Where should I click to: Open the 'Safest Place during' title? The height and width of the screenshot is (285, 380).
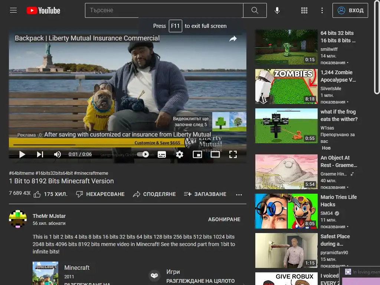pyautogui.click(x=335, y=240)
